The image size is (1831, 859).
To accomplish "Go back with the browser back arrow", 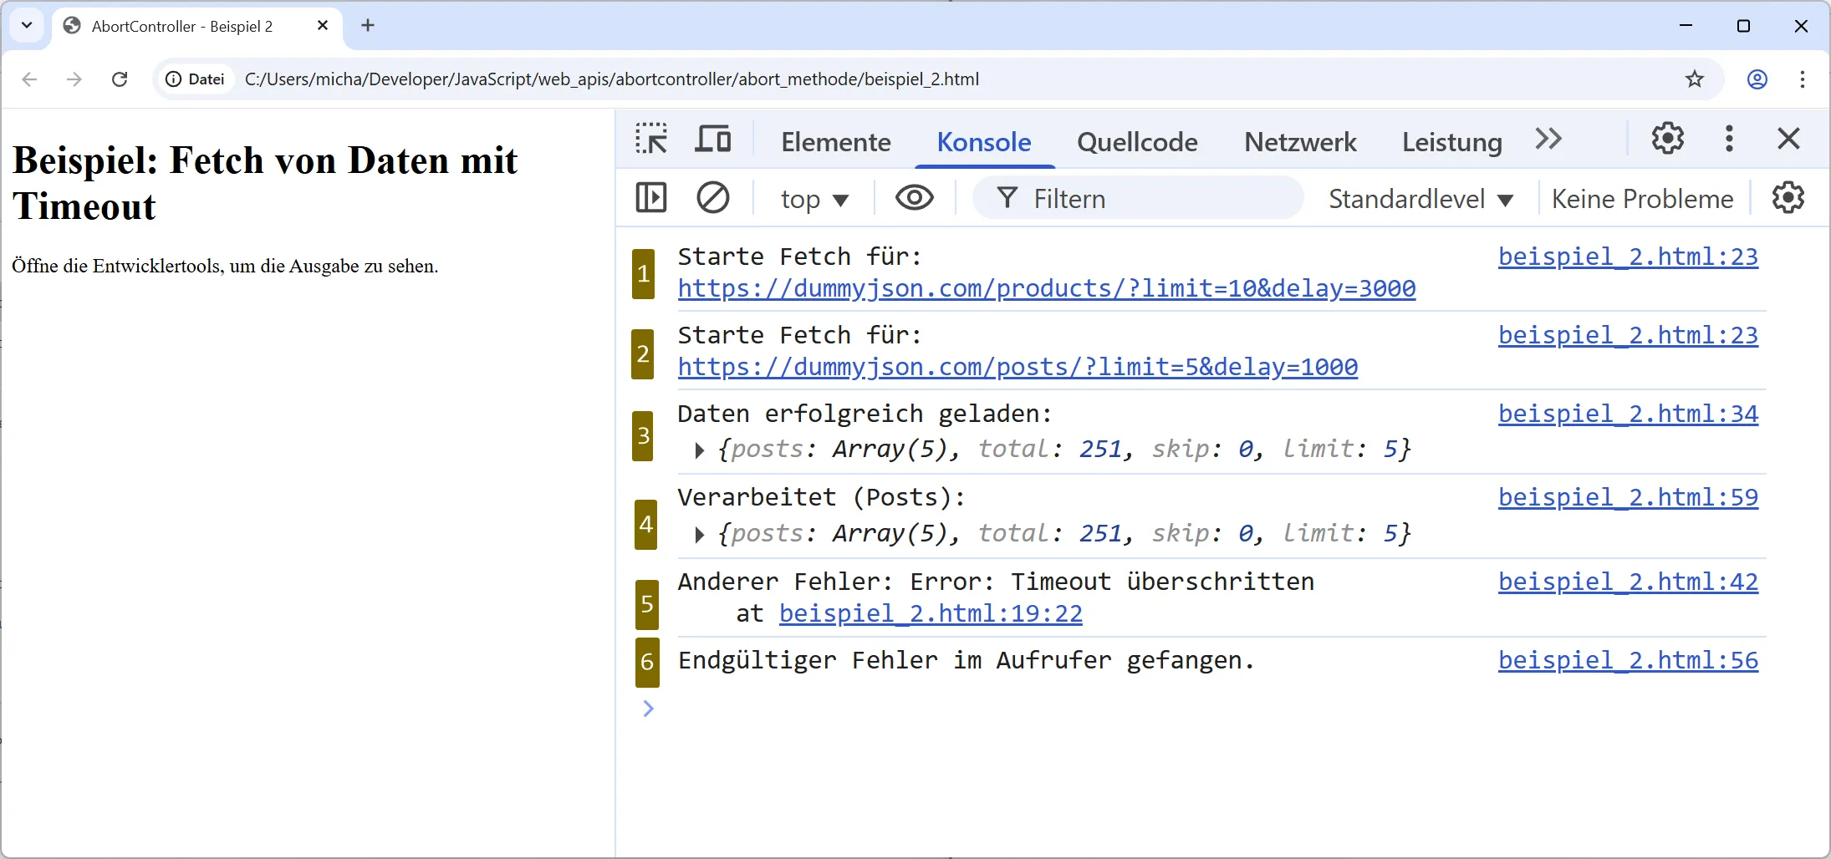I will click(x=30, y=79).
